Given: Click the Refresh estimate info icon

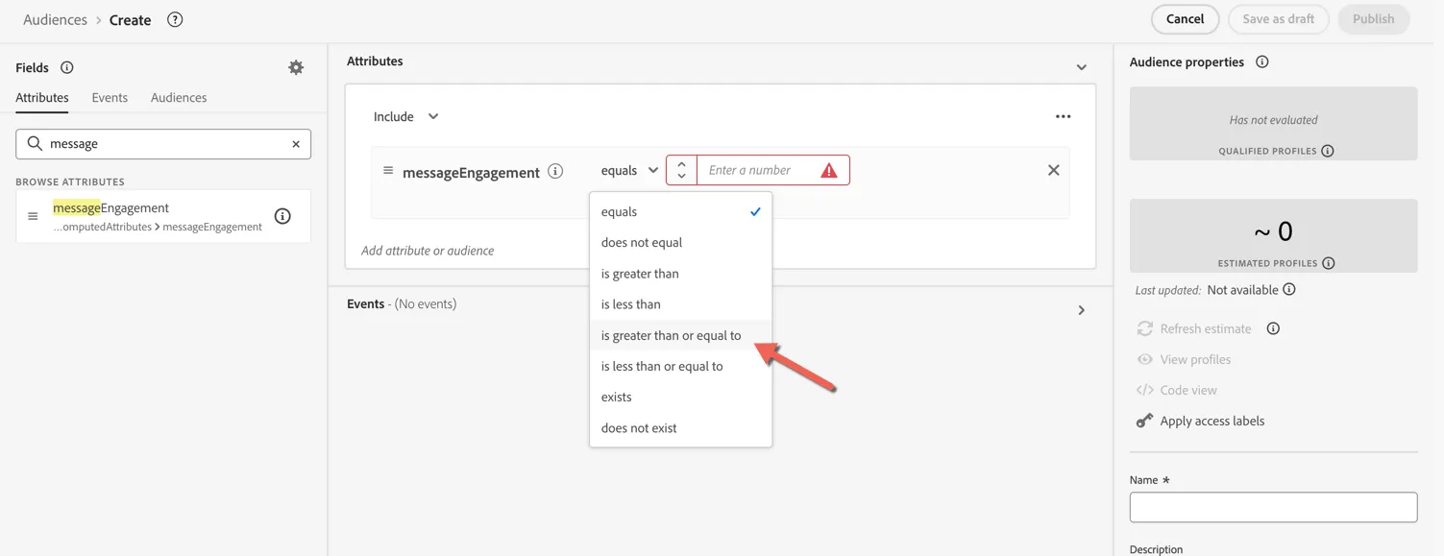Looking at the screenshot, I should (x=1273, y=328).
